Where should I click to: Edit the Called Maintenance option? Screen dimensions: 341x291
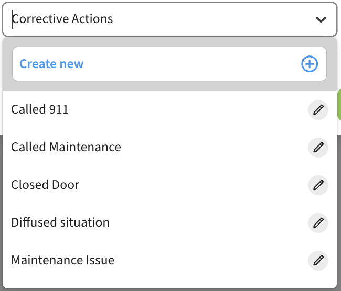(x=317, y=147)
